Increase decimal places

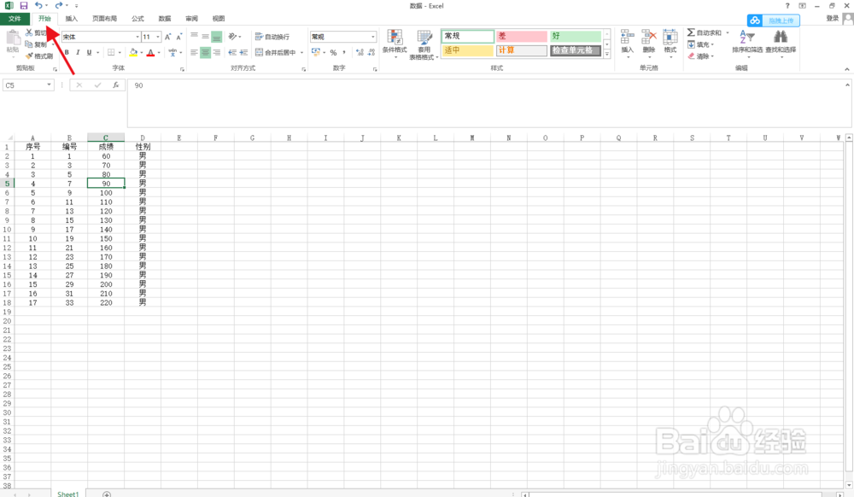point(360,53)
